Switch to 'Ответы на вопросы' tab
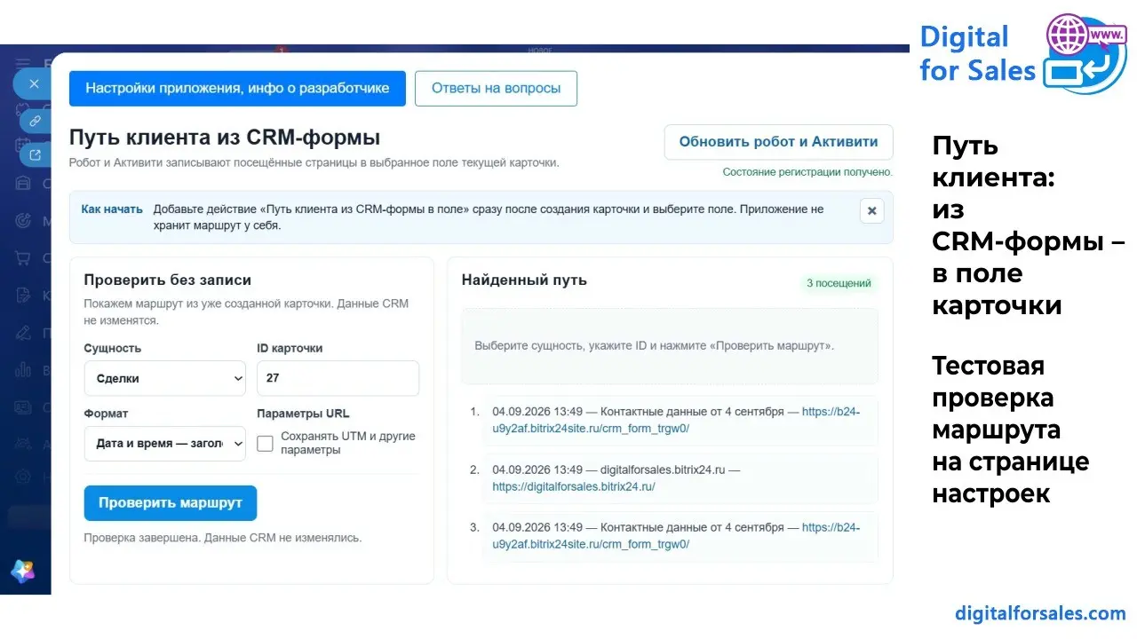The width and height of the screenshot is (1137, 639). pyautogui.click(x=496, y=89)
